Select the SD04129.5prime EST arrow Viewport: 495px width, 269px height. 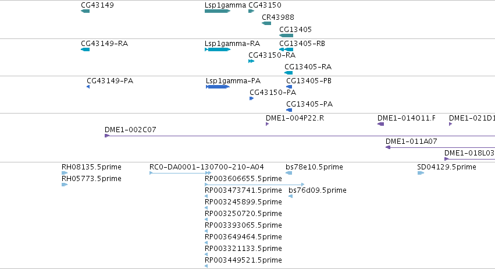421,173
